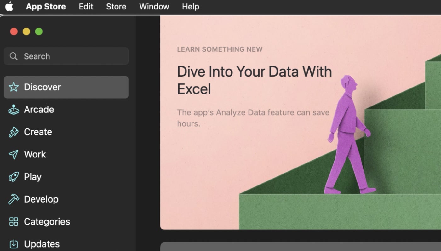Click the Create paintbrush icon
The height and width of the screenshot is (251, 441).
14,132
